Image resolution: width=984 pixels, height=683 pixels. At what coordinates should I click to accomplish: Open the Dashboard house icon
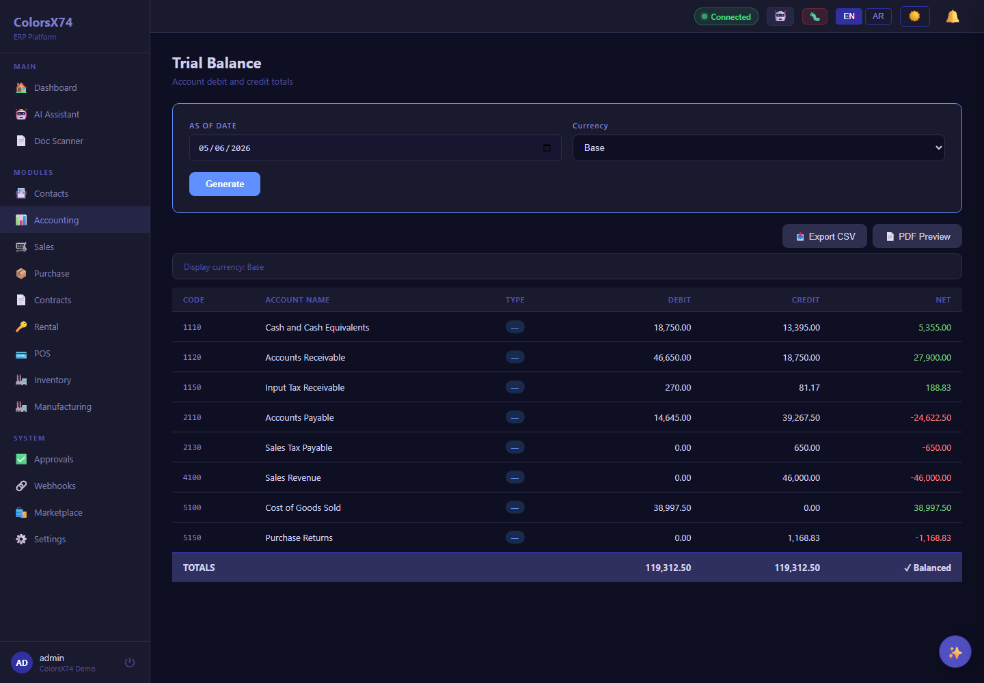(21, 87)
